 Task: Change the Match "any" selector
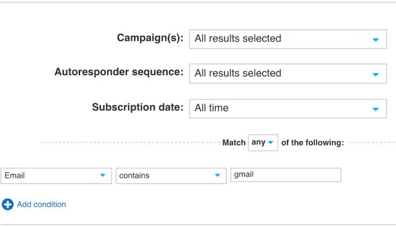click(262, 143)
